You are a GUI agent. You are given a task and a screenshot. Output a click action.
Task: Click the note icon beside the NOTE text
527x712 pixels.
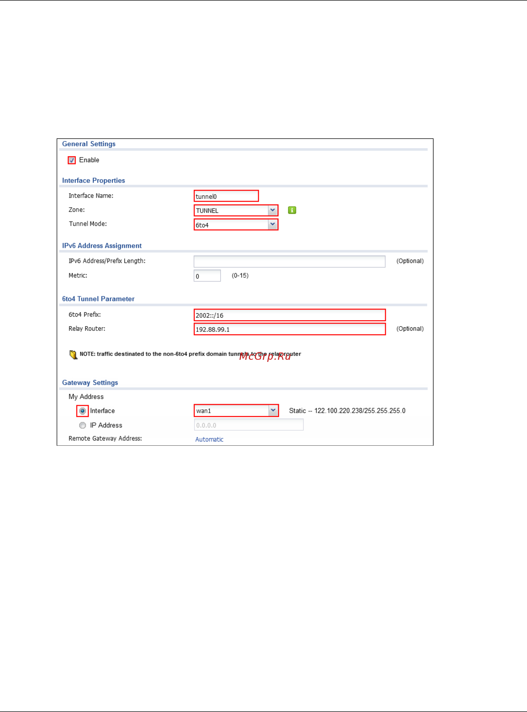[x=73, y=355]
